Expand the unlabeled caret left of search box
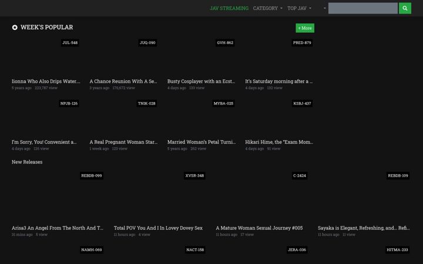 tap(325, 8)
